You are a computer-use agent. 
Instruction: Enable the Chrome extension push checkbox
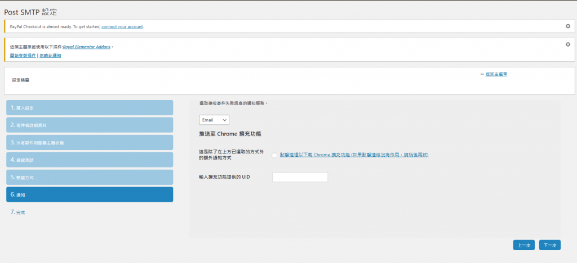click(274, 156)
